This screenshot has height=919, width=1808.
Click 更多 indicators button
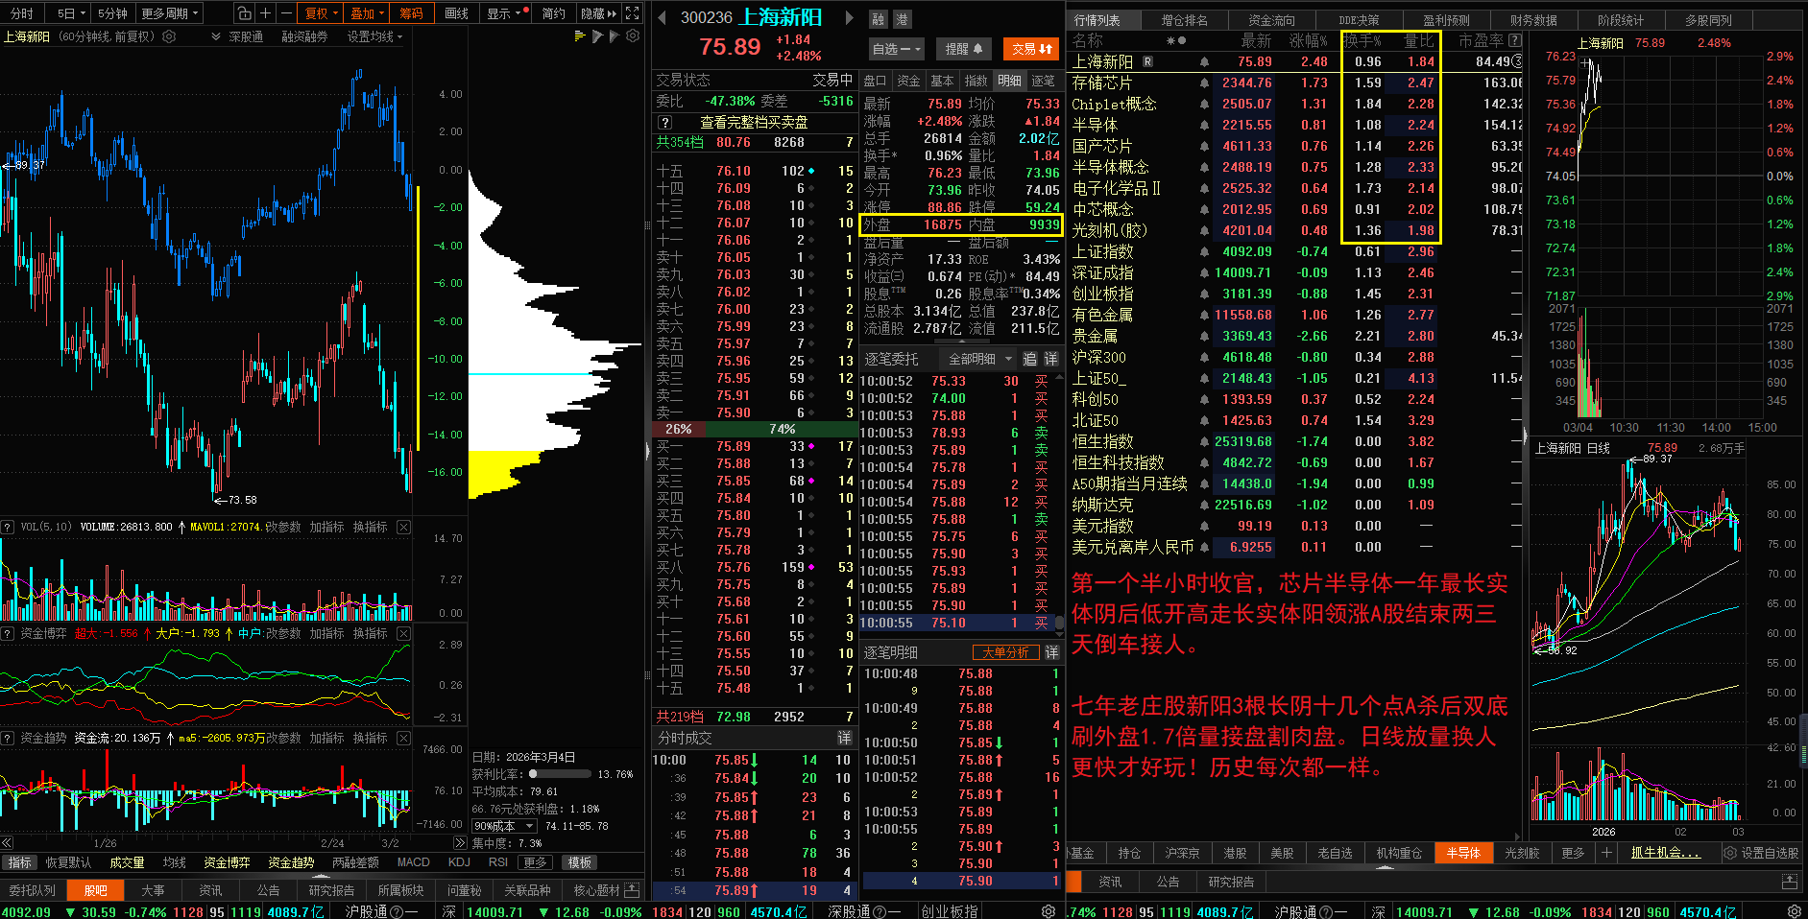[535, 862]
